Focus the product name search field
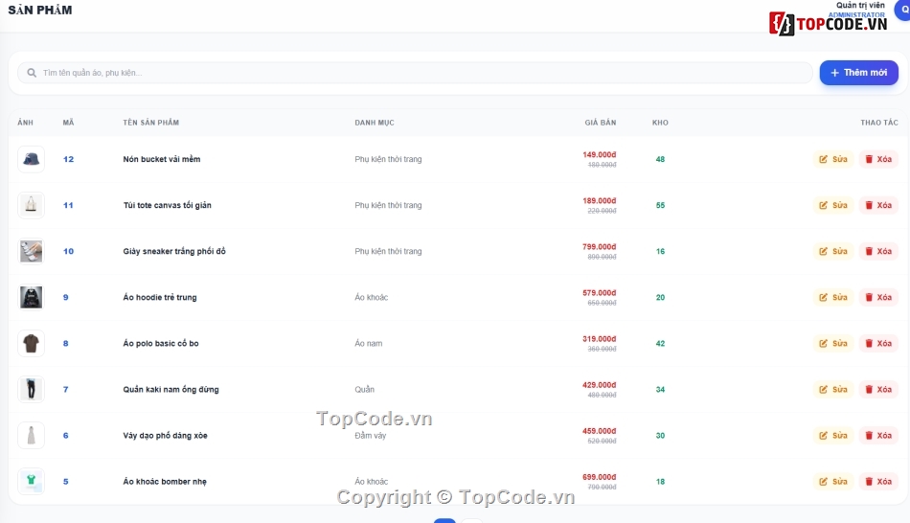910x523 pixels. pyautogui.click(x=415, y=73)
